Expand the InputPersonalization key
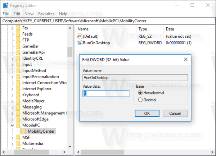 (x=12, y=77)
